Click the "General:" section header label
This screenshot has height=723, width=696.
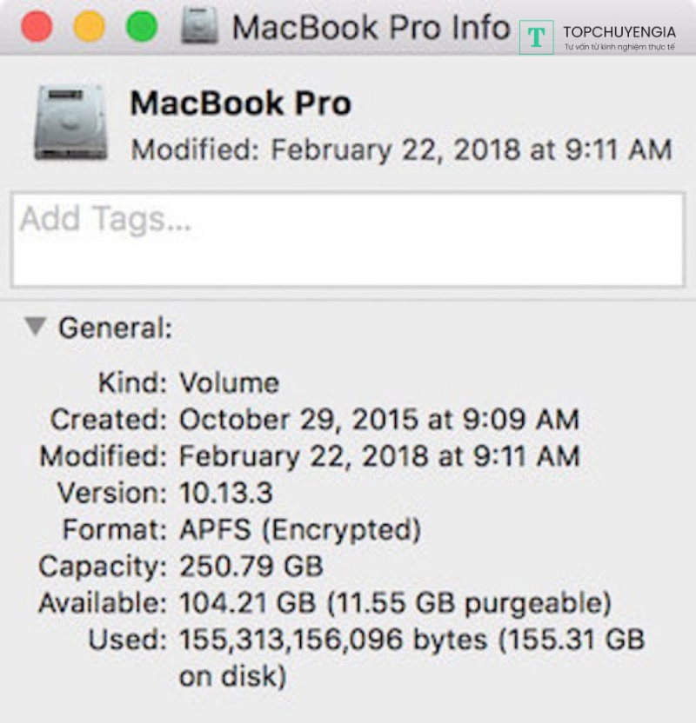click(115, 328)
